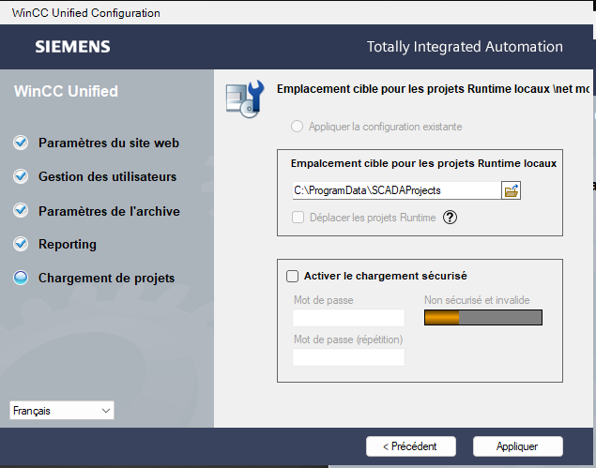Click the Appliquer button
The image size is (596, 468).
click(518, 446)
